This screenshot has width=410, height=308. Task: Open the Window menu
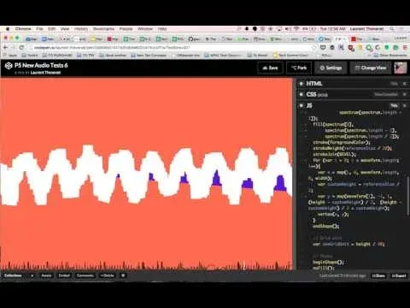tap(145, 29)
